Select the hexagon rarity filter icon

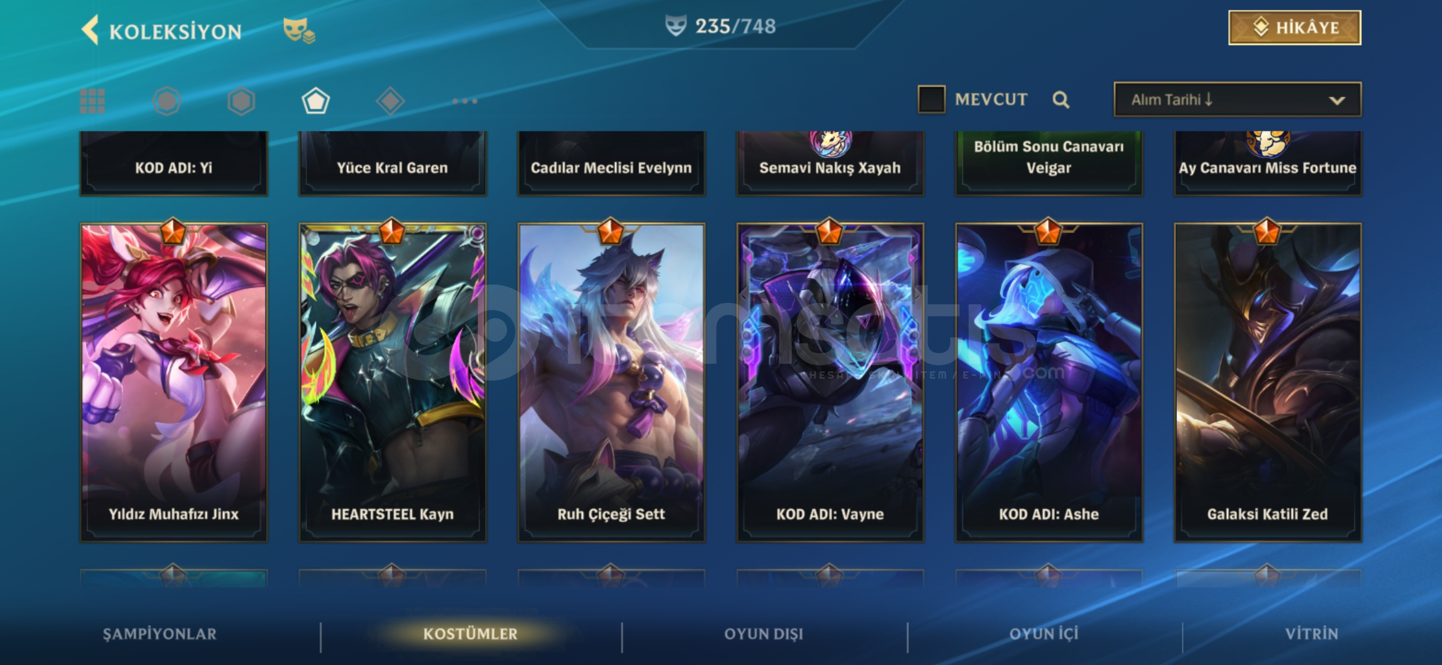(x=241, y=101)
